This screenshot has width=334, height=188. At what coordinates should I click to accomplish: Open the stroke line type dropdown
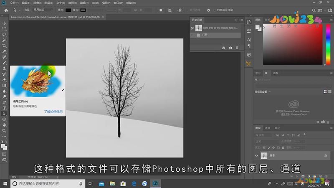[111, 10]
